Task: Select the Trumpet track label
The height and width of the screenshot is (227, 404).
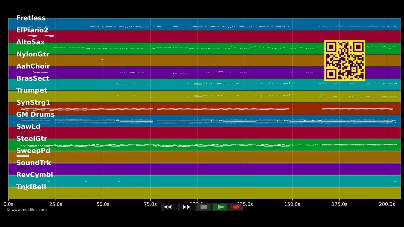Action: click(x=32, y=90)
